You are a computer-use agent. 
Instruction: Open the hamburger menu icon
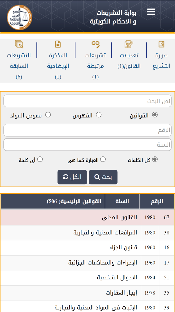click(151, 11)
